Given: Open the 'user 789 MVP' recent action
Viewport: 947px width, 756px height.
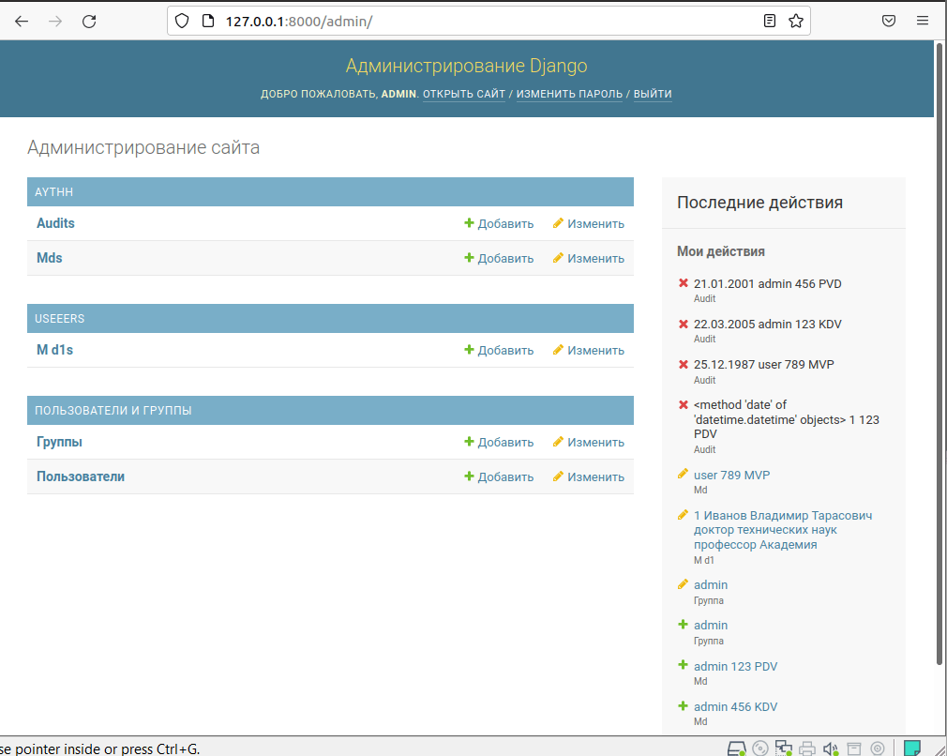Looking at the screenshot, I should (731, 476).
